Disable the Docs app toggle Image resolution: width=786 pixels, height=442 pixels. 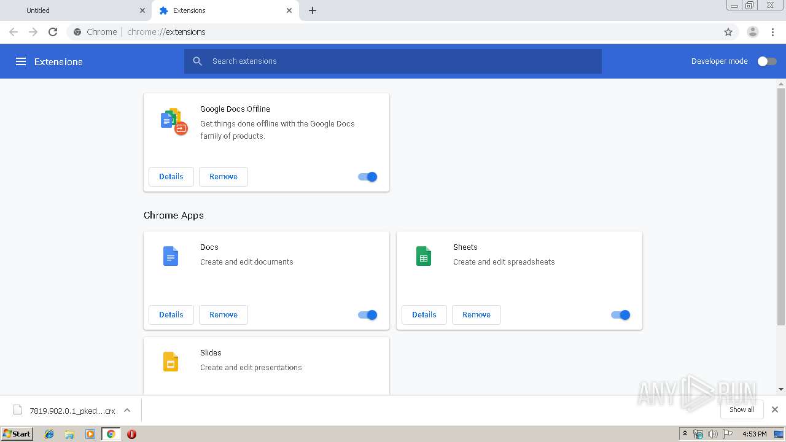coord(368,315)
